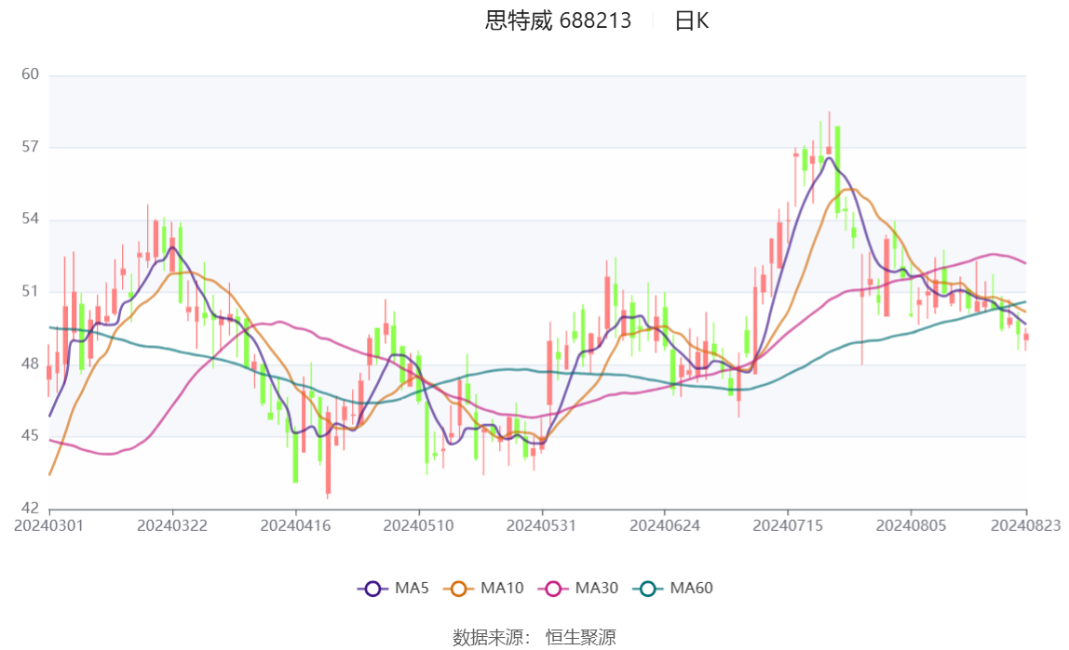Image resolution: width=1069 pixels, height=650 pixels.
Task: Click y-axis value 48
Action: click(x=30, y=364)
